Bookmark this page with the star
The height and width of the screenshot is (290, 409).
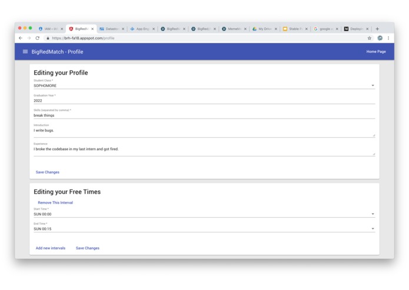370,38
